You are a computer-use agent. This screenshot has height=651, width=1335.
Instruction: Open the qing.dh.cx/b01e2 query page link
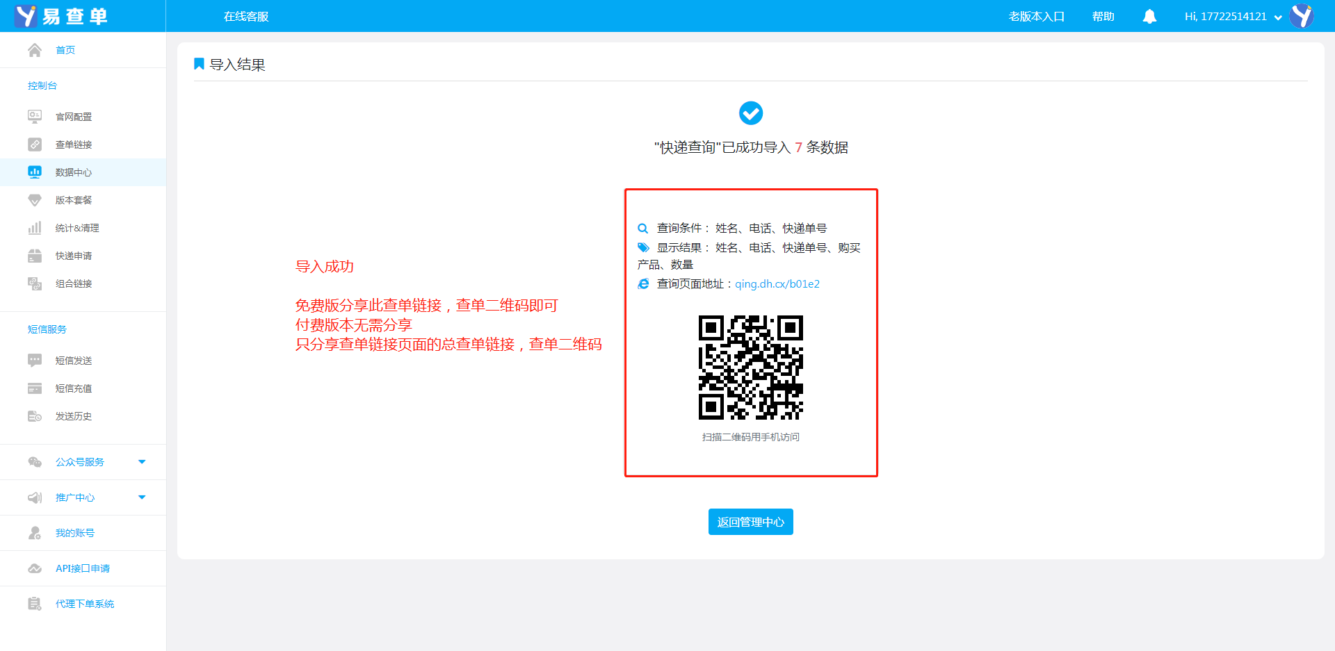tap(777, 284)
